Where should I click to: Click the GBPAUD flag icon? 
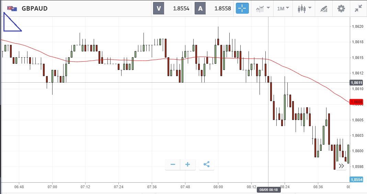tap(12, 9)
